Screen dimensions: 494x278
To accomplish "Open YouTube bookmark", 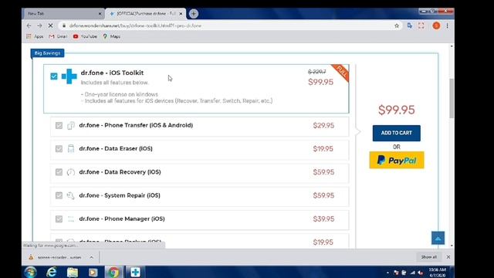I will [x=85, y=36].
